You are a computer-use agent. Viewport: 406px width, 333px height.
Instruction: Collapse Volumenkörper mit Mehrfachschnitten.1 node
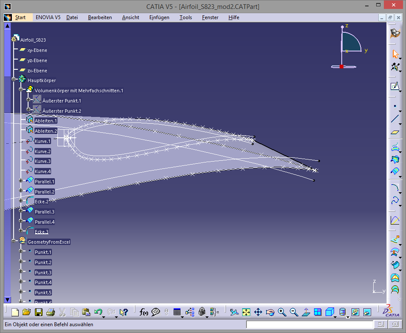[x=21, y=90]
